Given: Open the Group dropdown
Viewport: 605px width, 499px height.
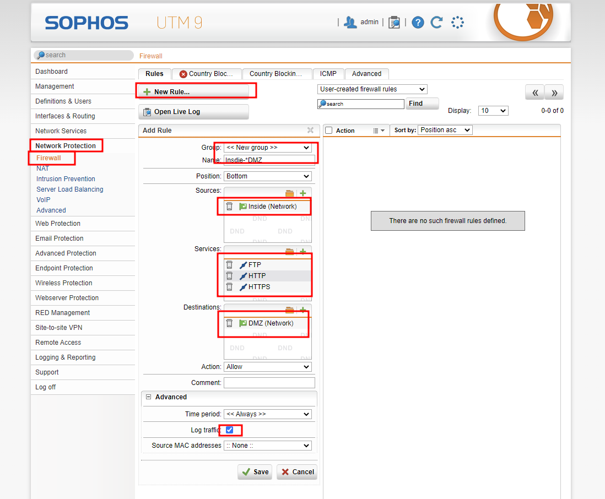Looking at the screenshot, I should 268,147.
